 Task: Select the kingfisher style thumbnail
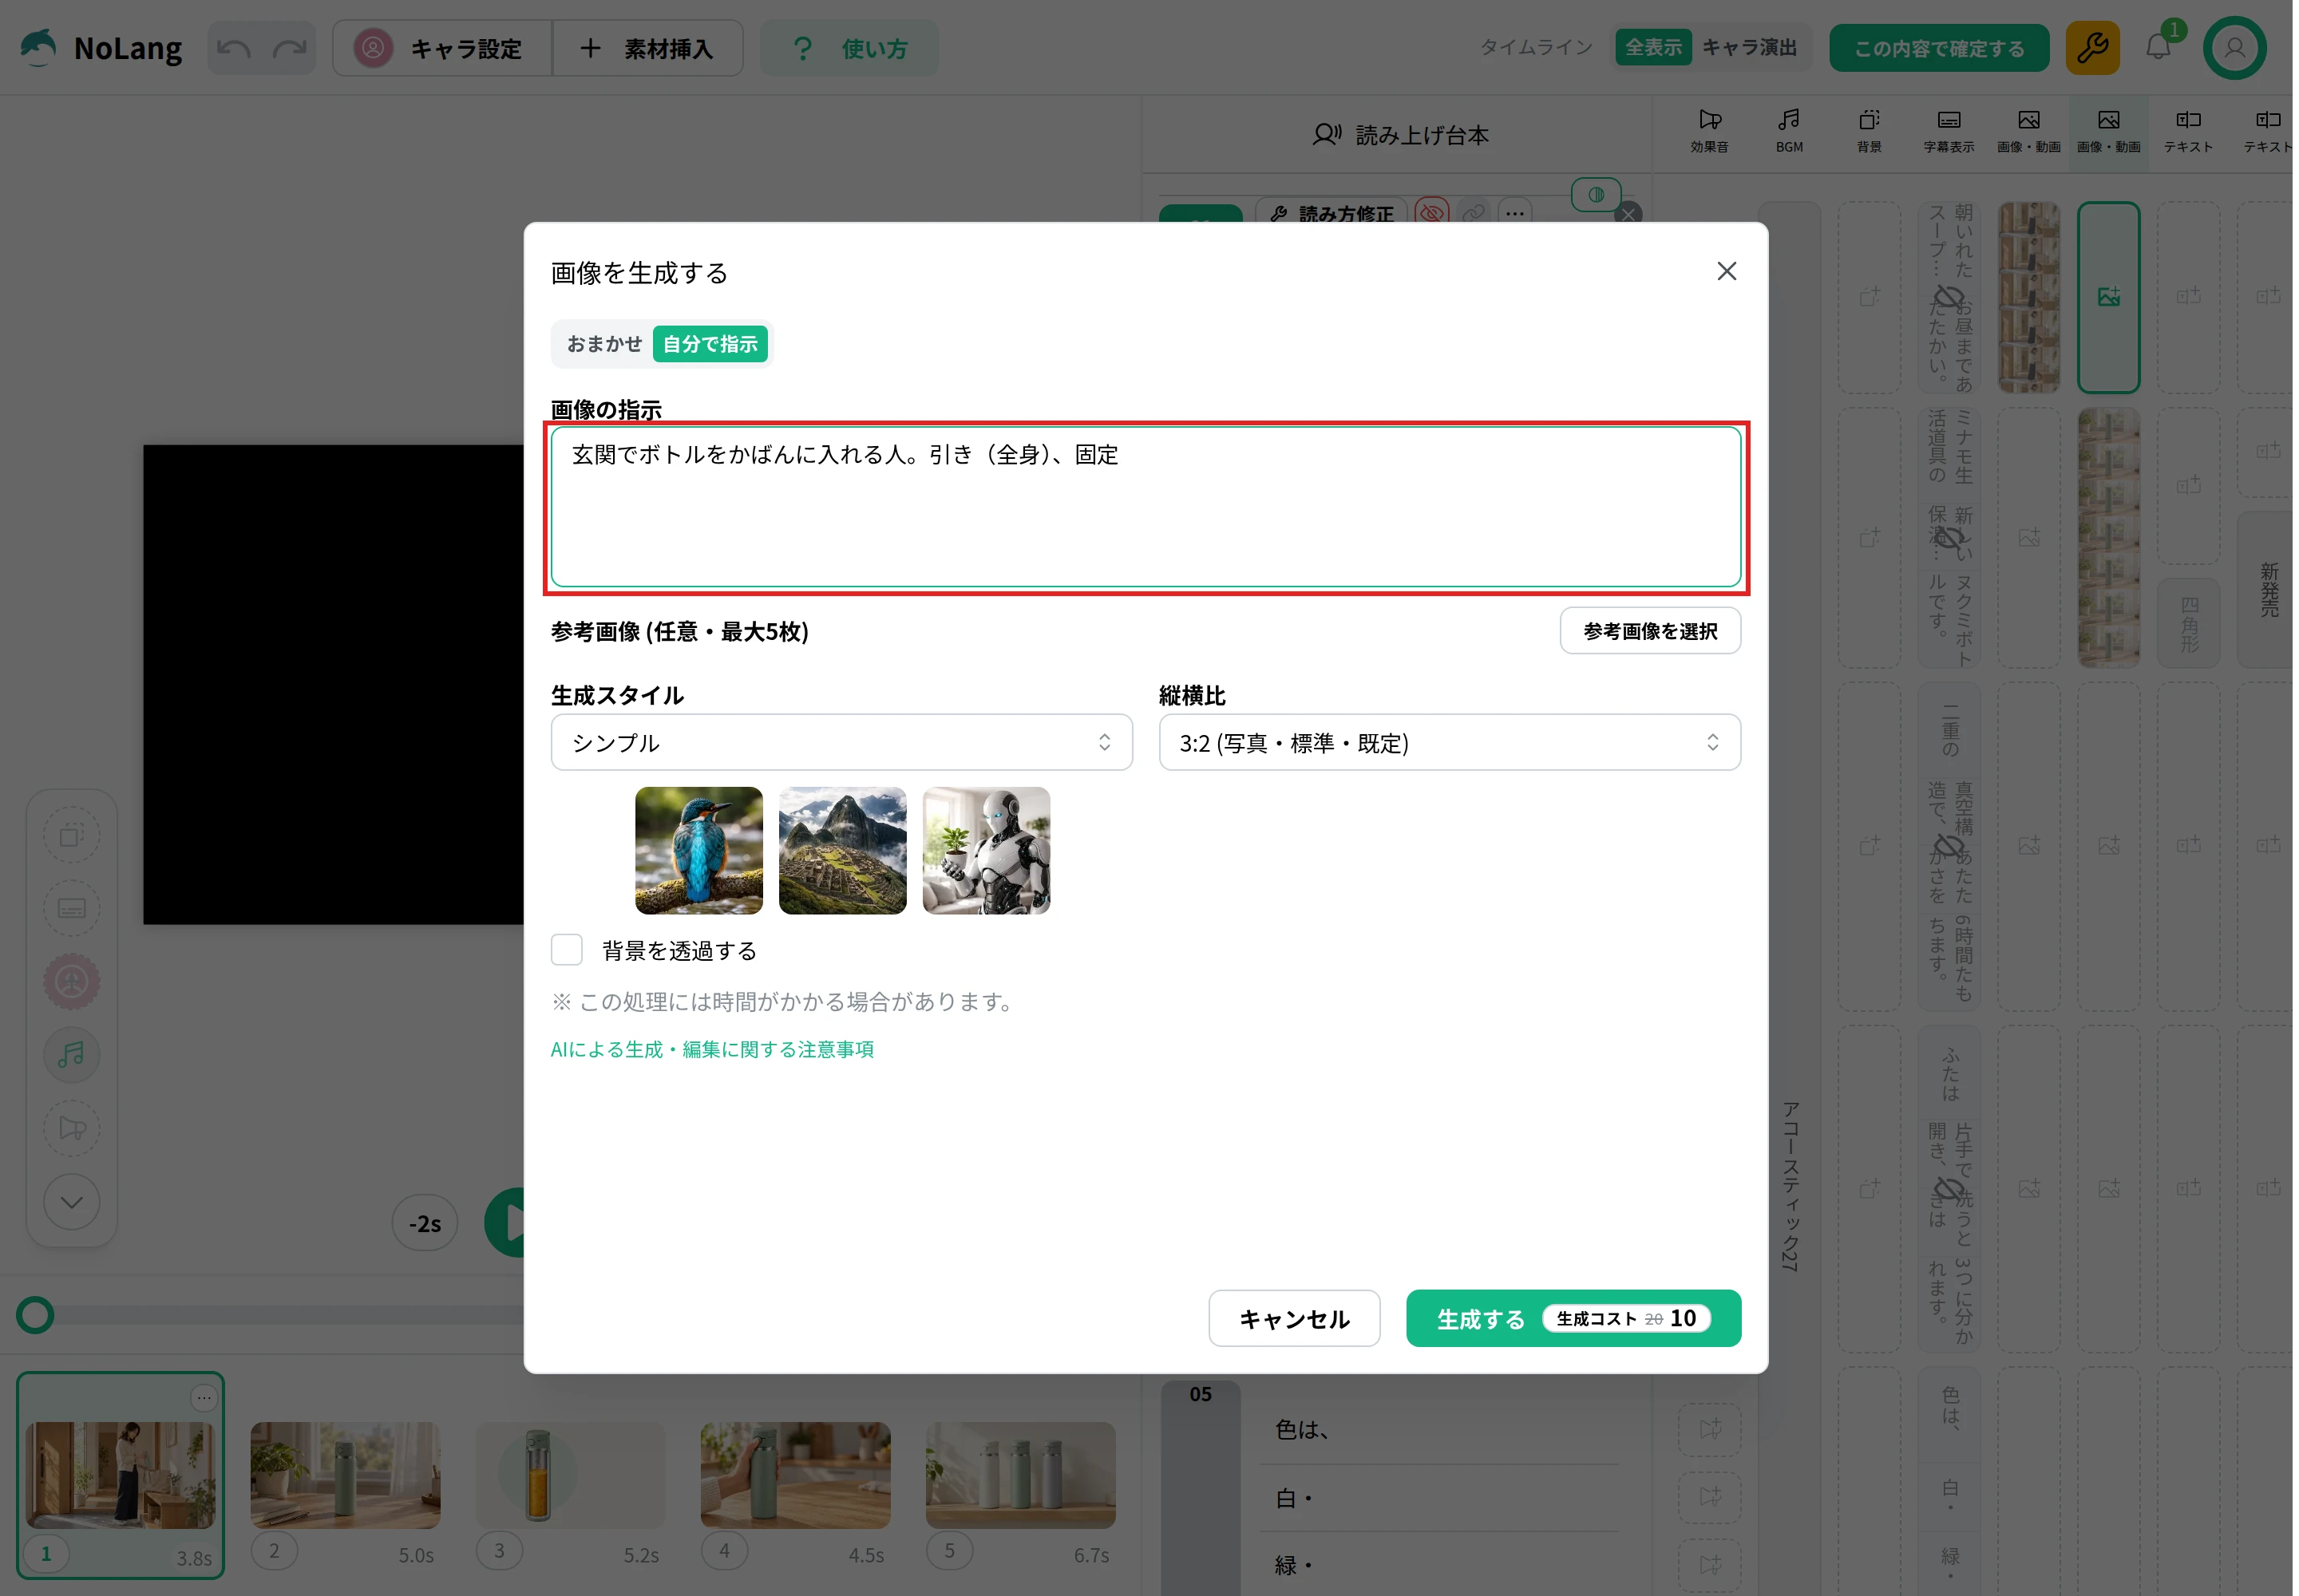point(698,850)
